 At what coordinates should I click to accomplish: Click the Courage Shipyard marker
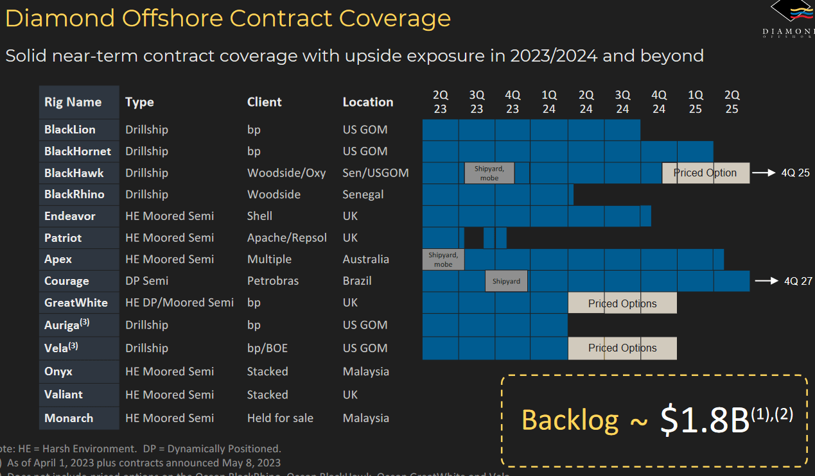pos(506,280)
